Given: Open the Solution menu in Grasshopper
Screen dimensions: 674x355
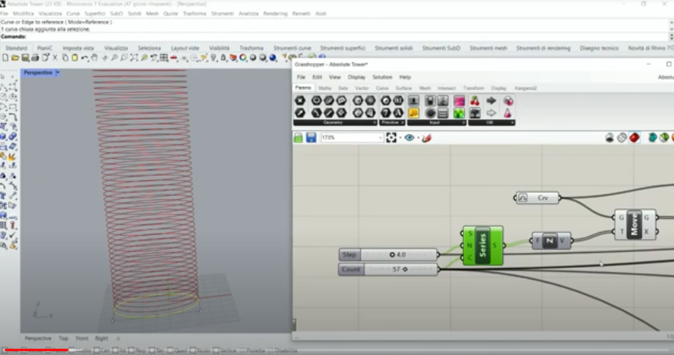Looking at the screenshot, I should pyautogui.click(x=382, y=77).
